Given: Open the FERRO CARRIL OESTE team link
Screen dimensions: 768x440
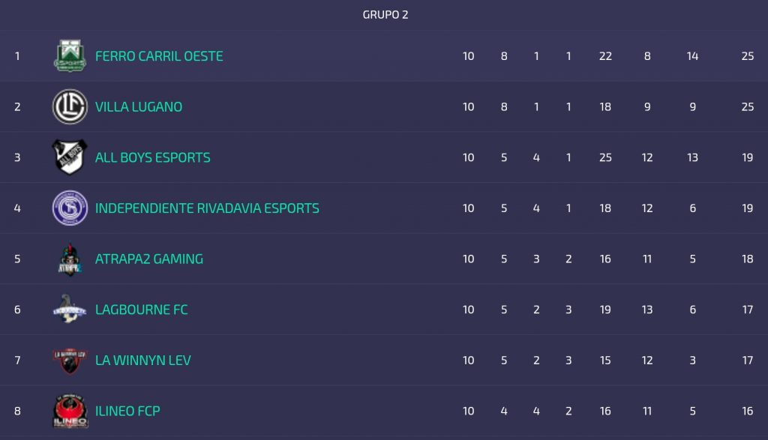Looking at the screenshot, I should (x=159, y=56).
